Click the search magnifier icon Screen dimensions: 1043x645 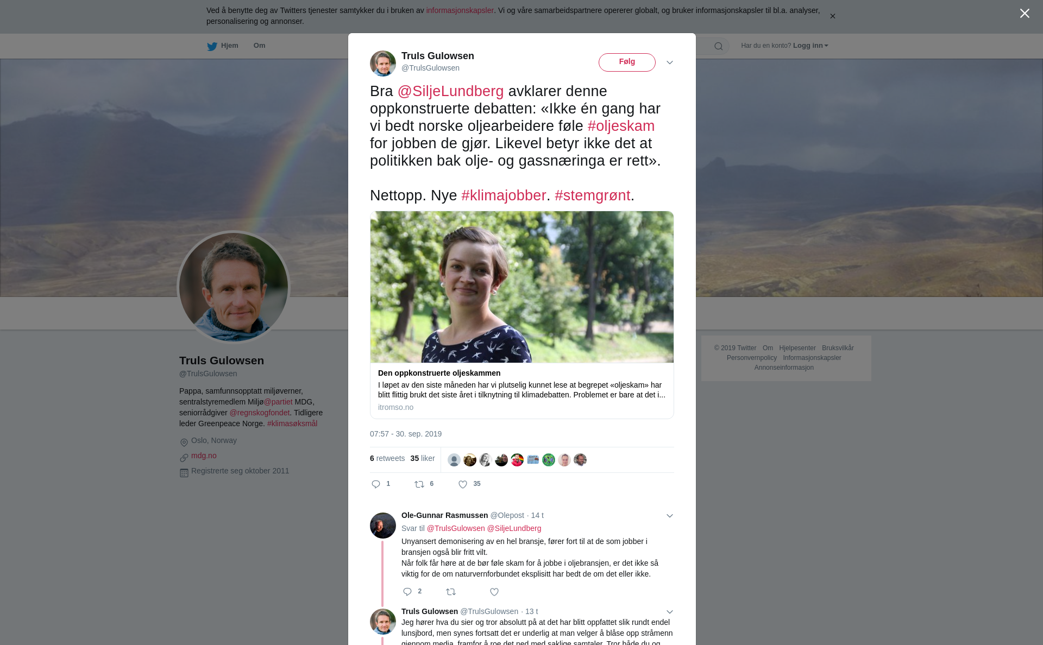[719, 46]
